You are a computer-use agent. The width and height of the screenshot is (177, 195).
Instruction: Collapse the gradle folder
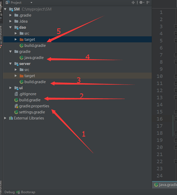coord(11,52)
